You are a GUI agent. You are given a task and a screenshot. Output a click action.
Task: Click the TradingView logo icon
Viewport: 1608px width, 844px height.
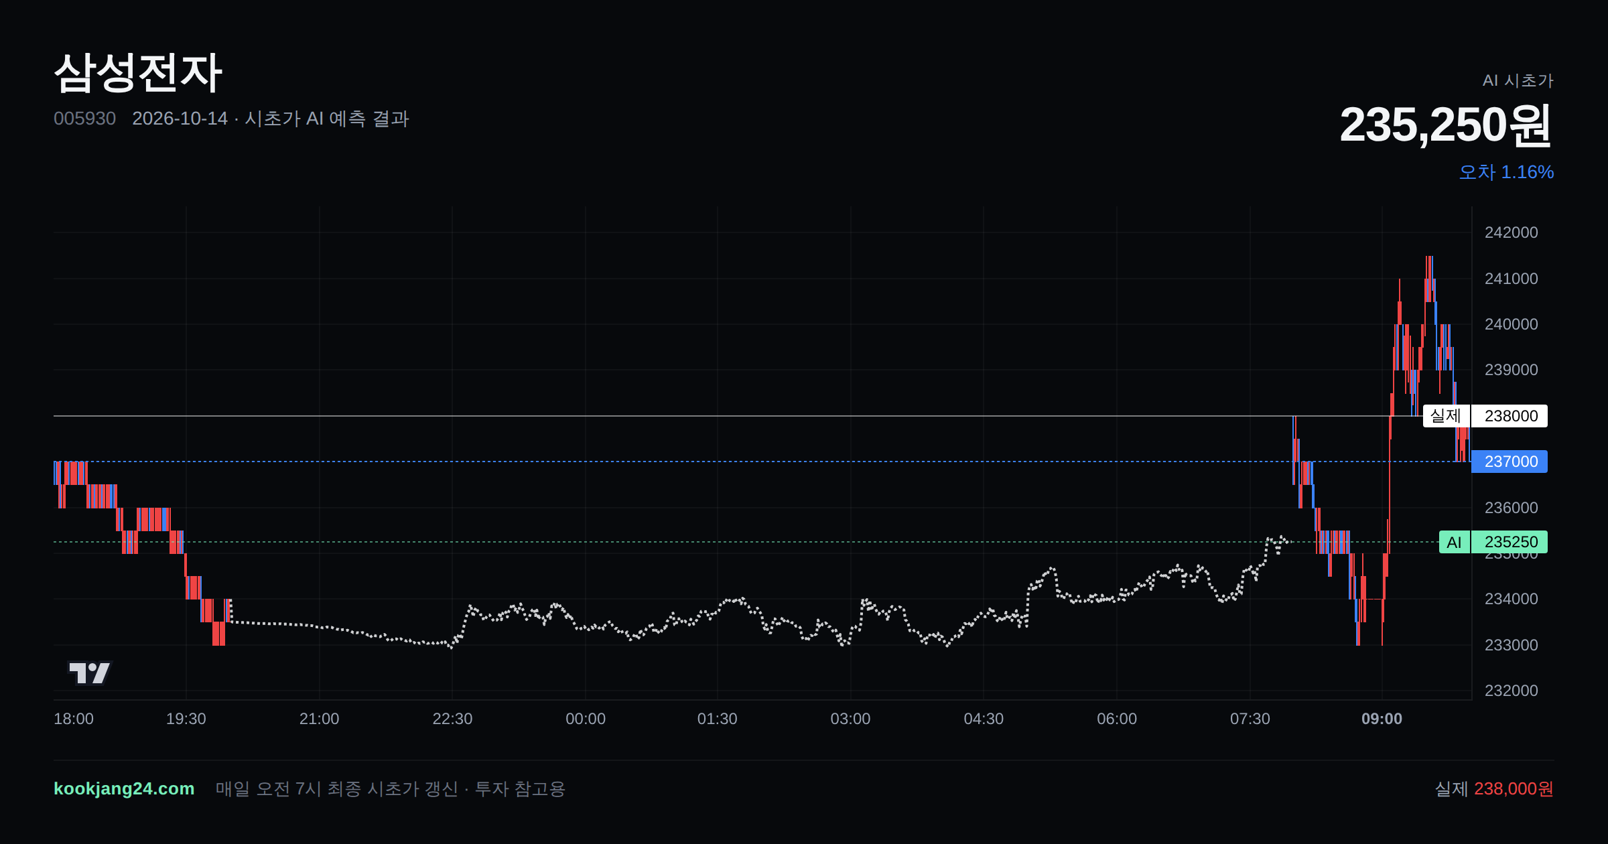point(89,673)
